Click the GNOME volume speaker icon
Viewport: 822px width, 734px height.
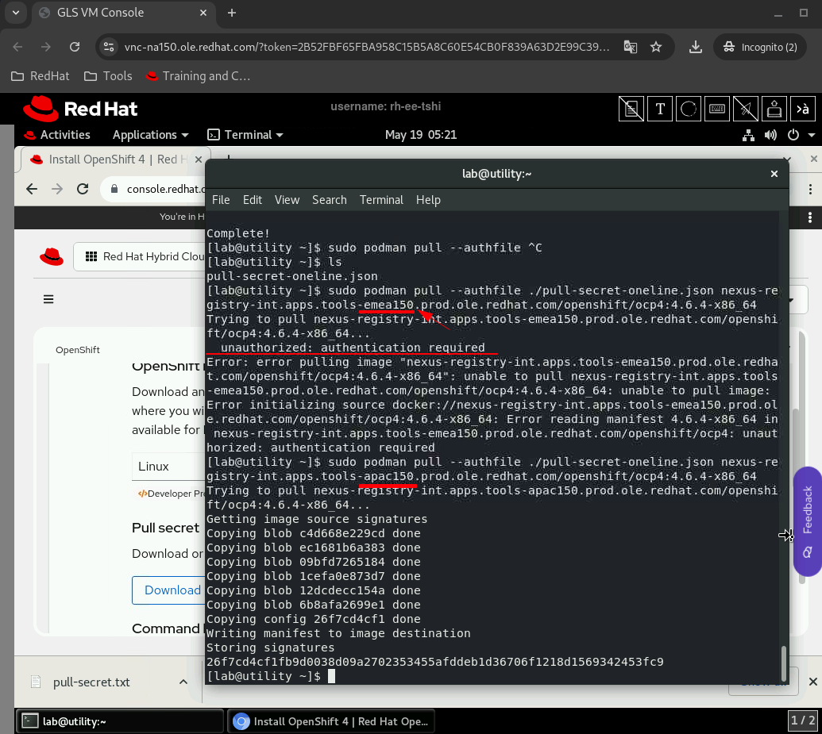click(770, 135)
